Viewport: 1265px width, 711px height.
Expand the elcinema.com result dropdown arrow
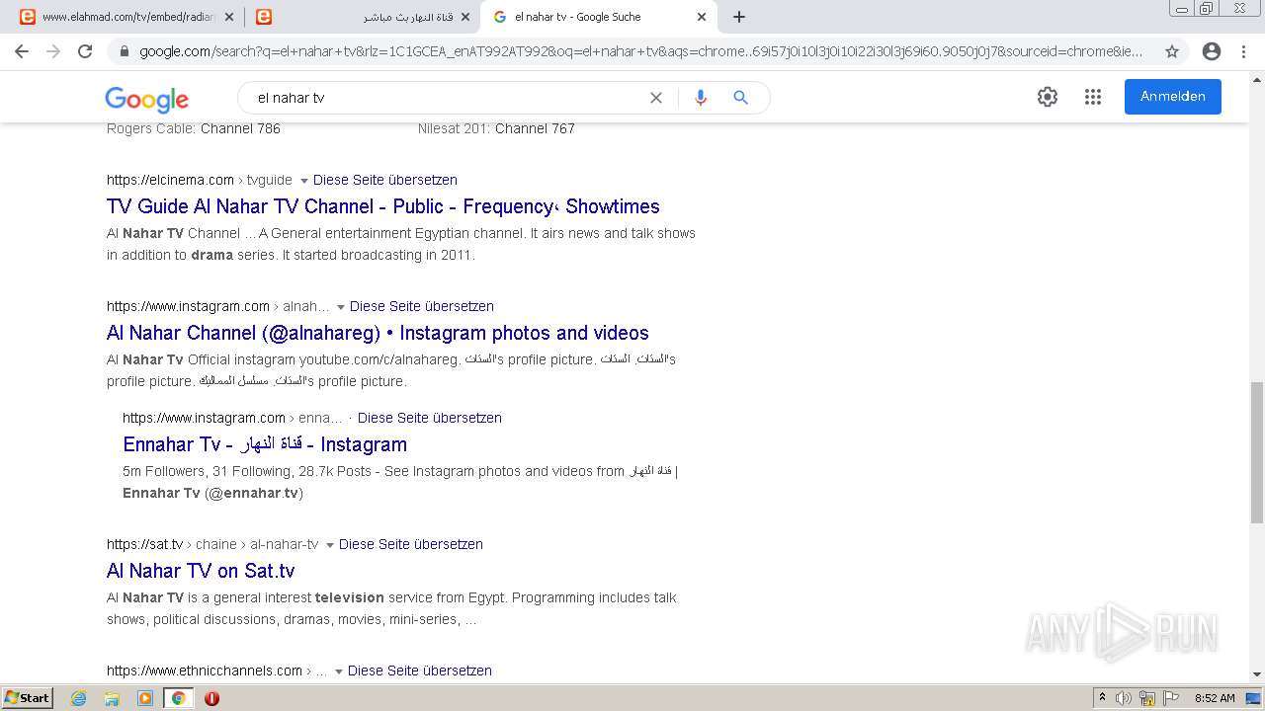point(304,181)
